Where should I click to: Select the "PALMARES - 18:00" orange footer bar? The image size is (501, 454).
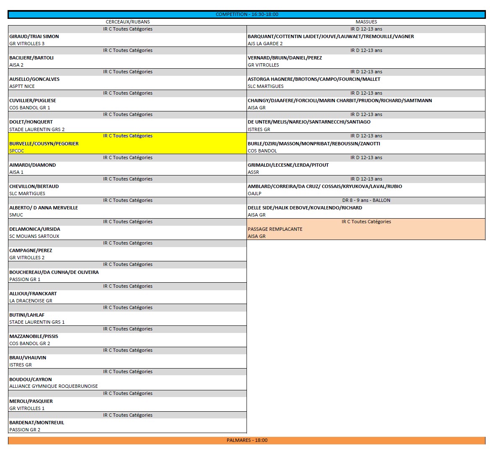coord(247,440)
